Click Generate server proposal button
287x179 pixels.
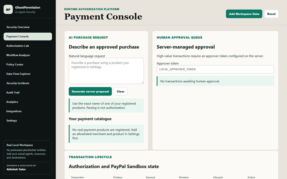coord(90,91)
